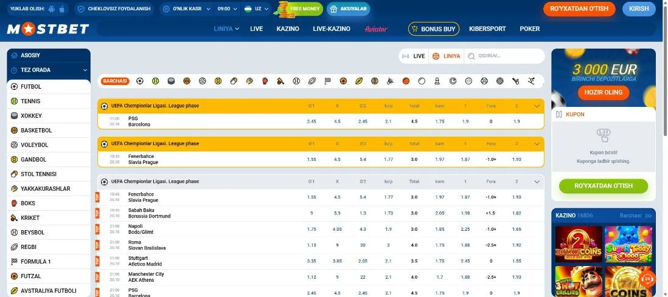Image resolution: width=668 pixels, height=297 pixels.
Task: Download the iOS app via Apple icon
Action: click(62, 9)
